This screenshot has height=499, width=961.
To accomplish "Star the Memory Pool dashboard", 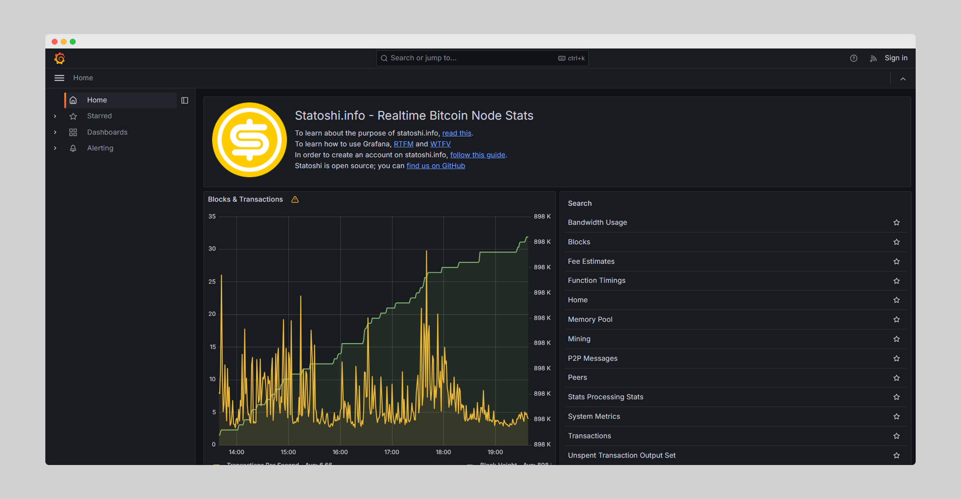I will point(896,320).
